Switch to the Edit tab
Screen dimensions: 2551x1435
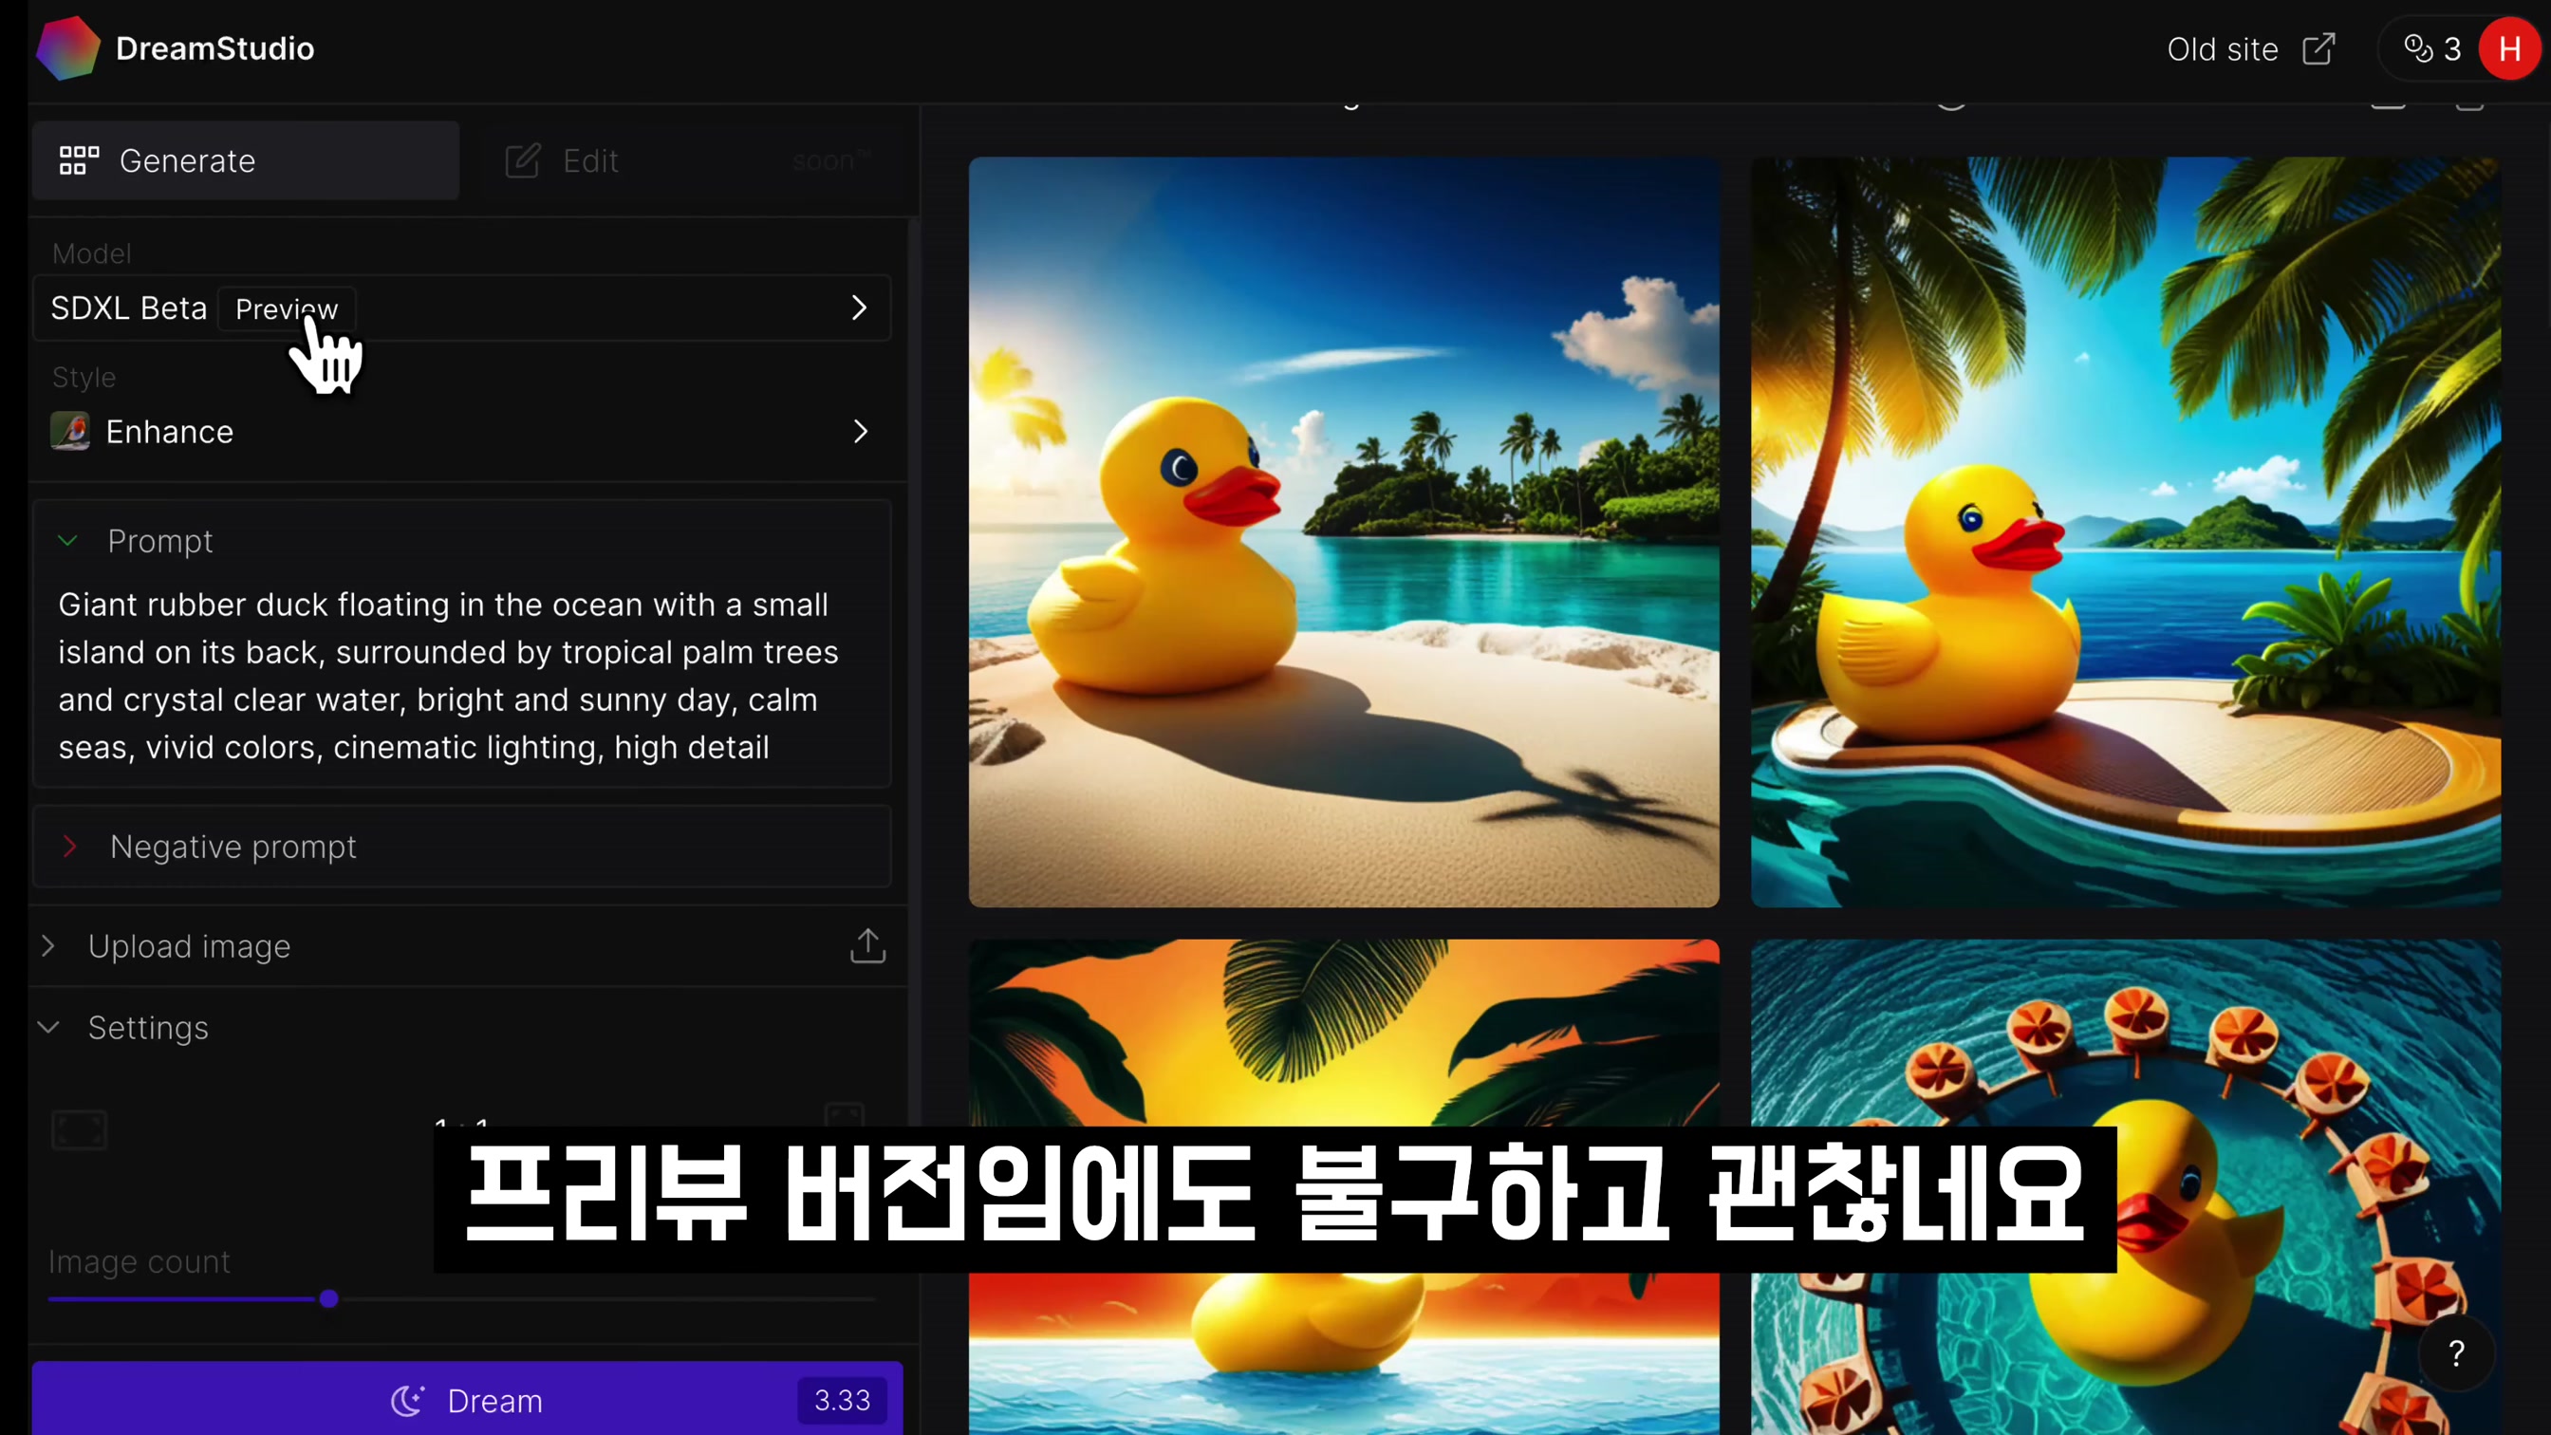(x=689, y=160)
